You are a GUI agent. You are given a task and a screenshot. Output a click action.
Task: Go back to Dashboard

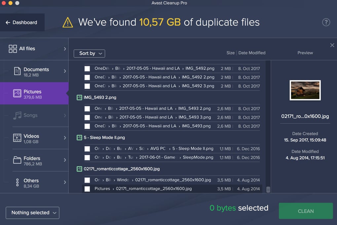pyautogui.click(x=22, y=22)
